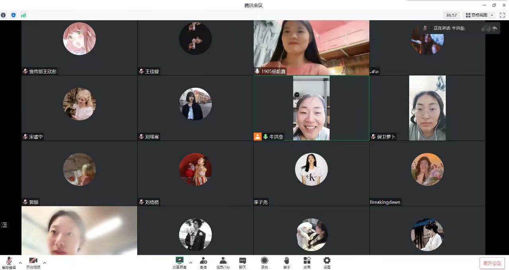Click the leave meeting button
509x270 pixels.
492,263
